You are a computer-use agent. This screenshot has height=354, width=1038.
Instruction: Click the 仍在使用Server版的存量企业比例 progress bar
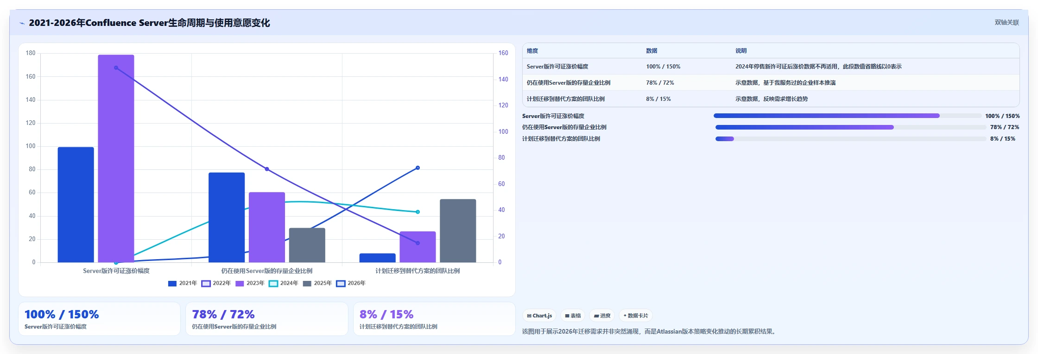pos(851,127)
